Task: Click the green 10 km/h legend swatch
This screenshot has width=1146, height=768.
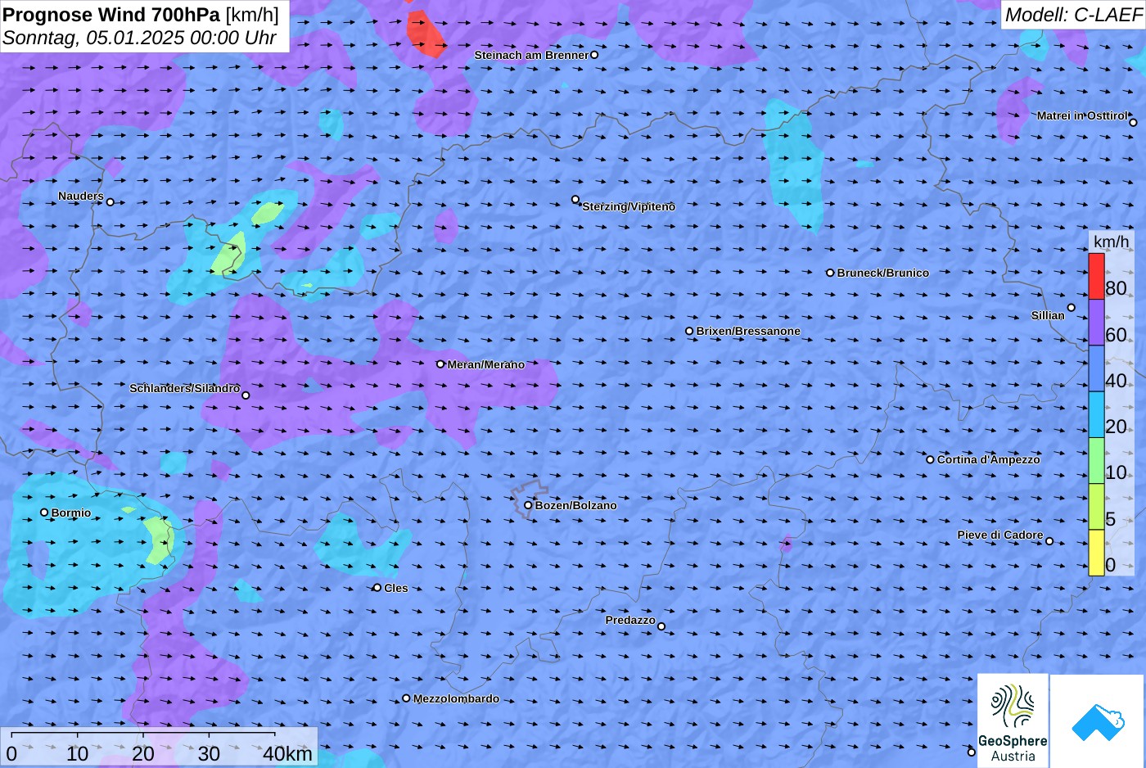Action: click(x=1096, y=461)
